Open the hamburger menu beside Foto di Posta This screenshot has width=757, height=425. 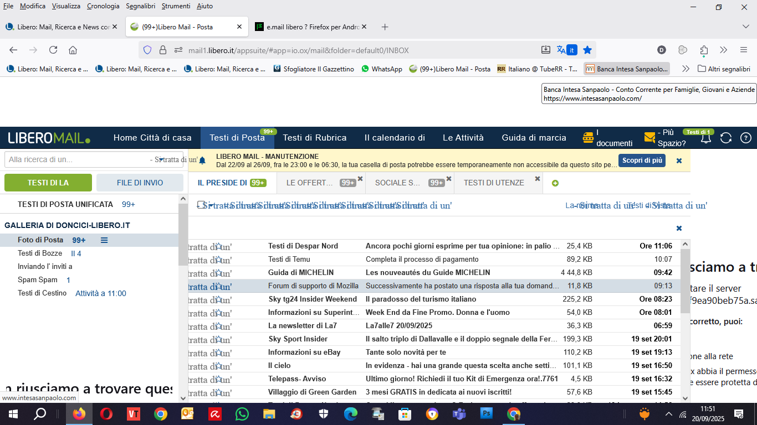[104, 240]
